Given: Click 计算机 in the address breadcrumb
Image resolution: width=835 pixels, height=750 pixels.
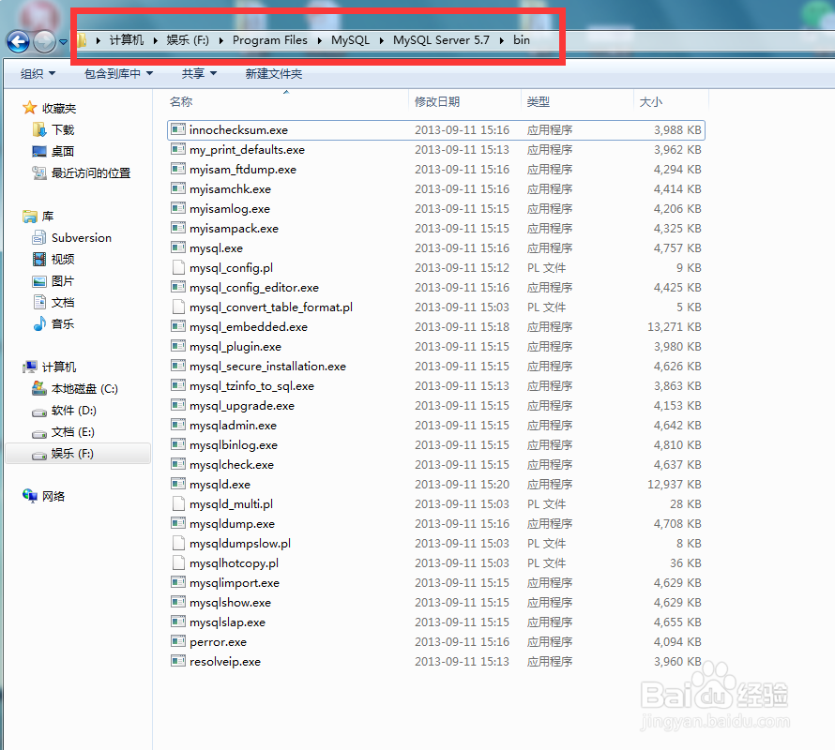Looking at the screenshot, I should coord(127,40).
